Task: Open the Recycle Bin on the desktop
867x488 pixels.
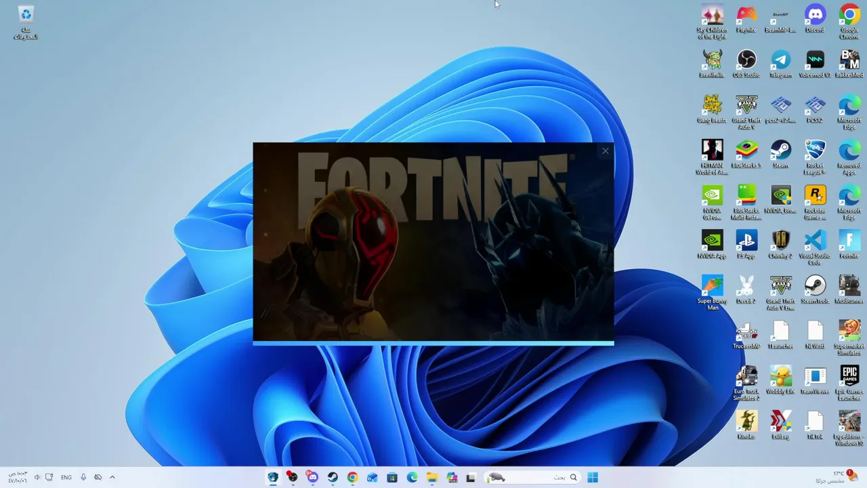Action: [26, 22]
